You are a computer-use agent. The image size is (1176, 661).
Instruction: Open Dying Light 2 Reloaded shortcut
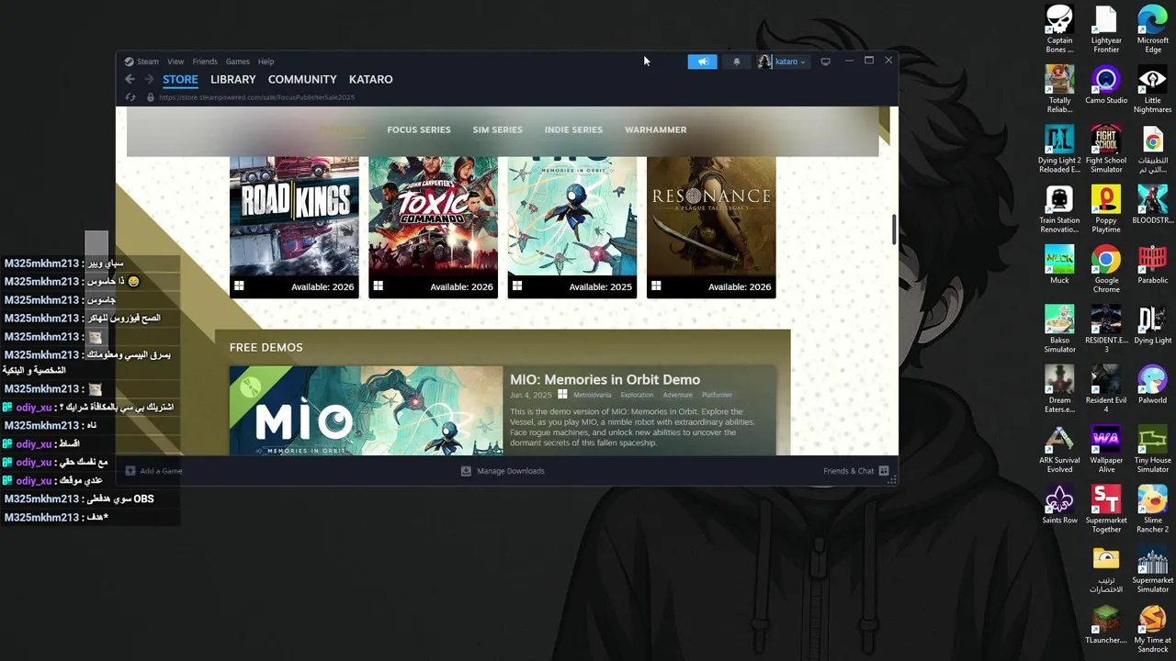(1059, 150)
